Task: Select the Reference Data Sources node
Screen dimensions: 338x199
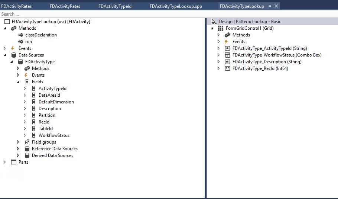Action: (x=55, y=149)
